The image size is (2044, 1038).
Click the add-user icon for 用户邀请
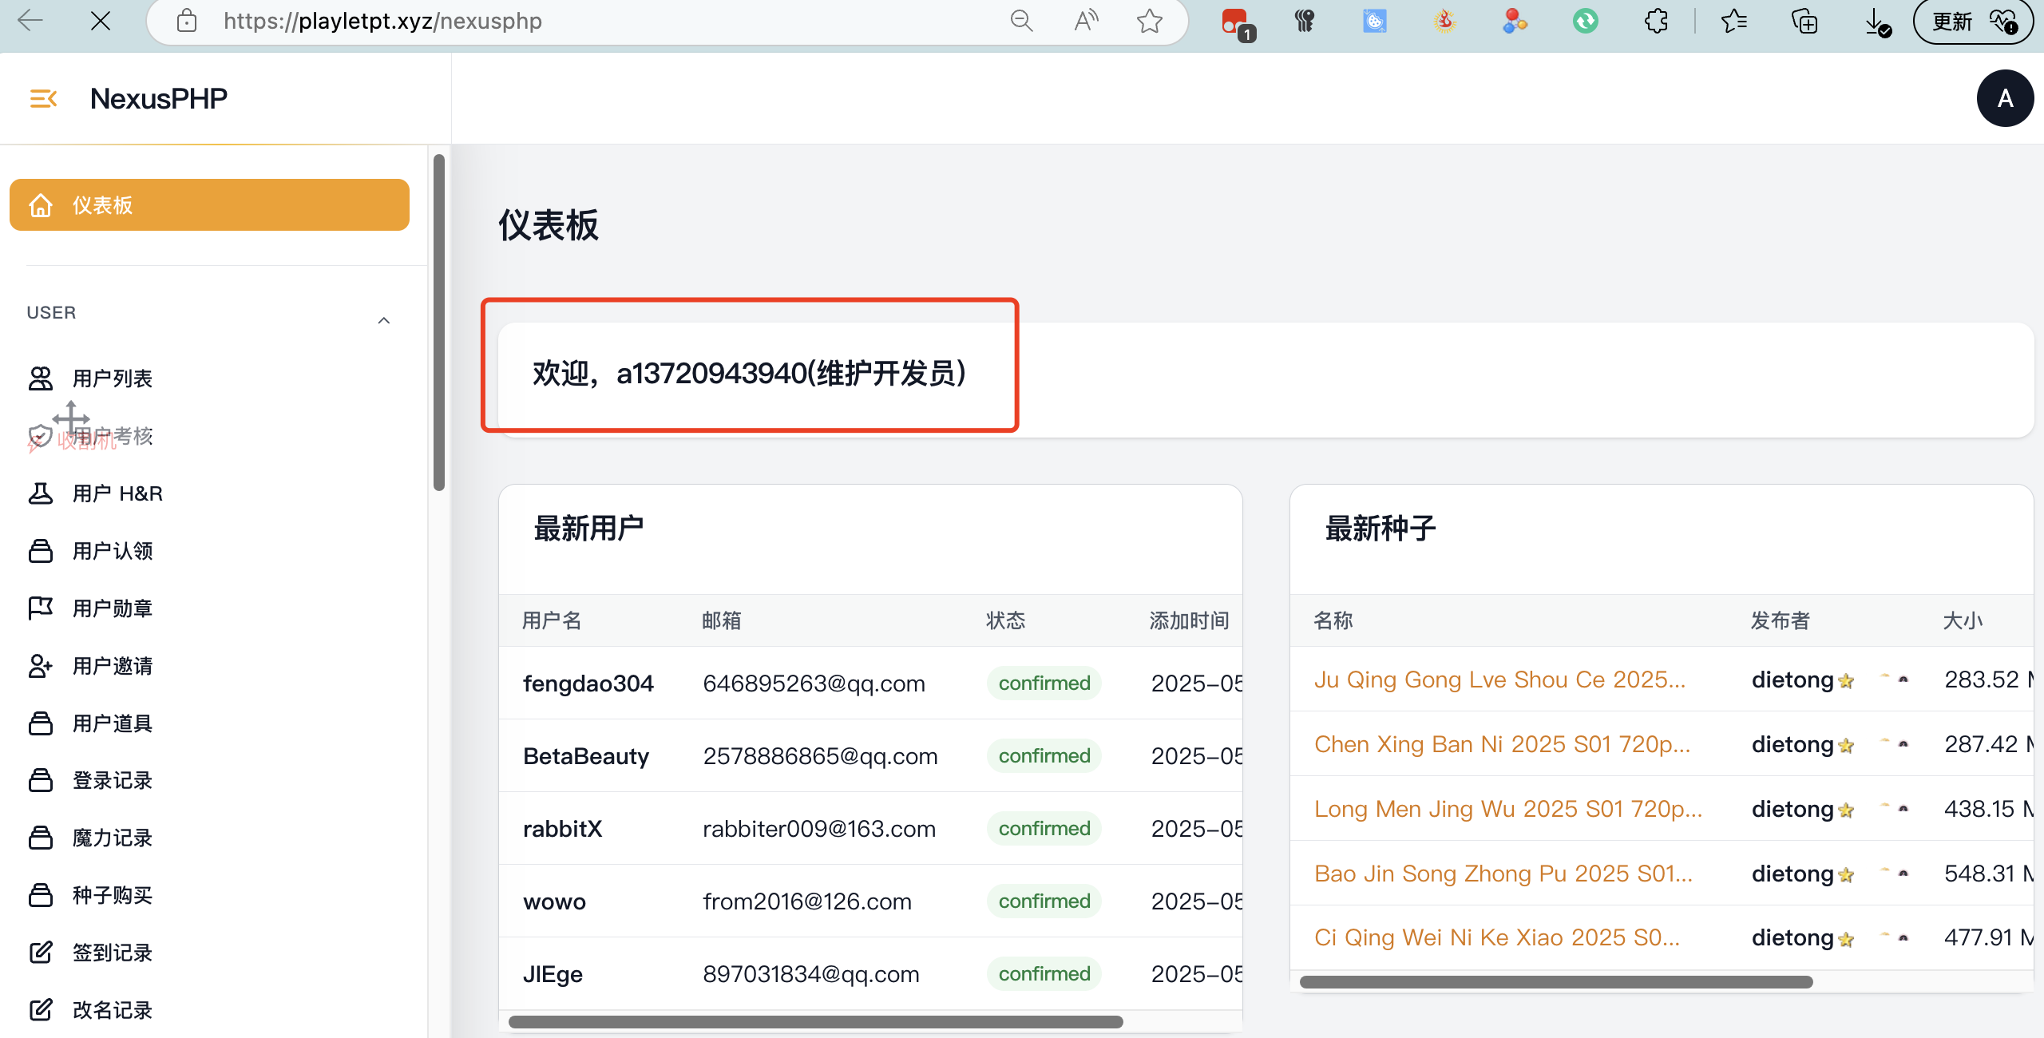point(41,666)
